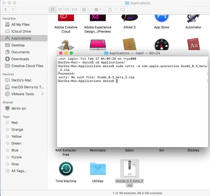Image resolution: width=210 pixels, height=196 pixels.
Task: Switch Finder to Cover Flow view
Action: click(75, 10)
